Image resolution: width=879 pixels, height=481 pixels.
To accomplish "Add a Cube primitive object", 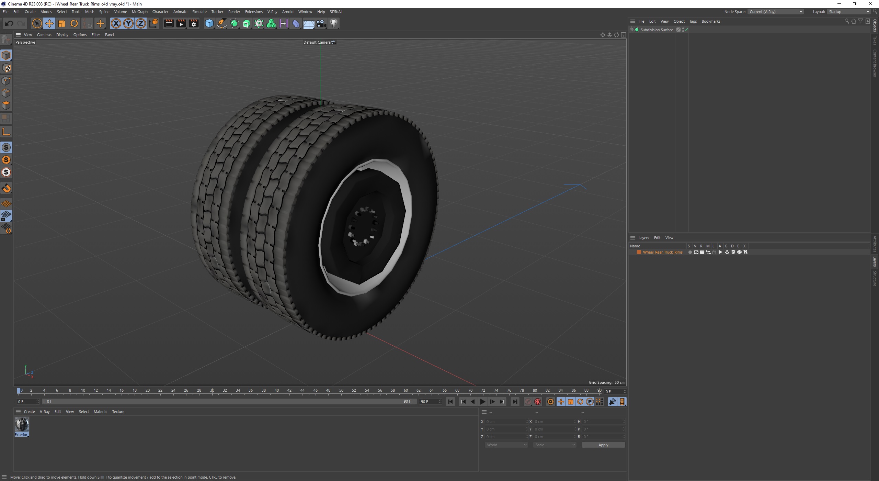I will pyautogui.click(x=209, y=23).
